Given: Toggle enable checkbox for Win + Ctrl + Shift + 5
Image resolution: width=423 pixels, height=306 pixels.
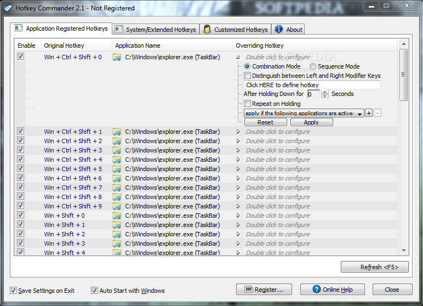Looking at the screenshot, I should 20,168.
